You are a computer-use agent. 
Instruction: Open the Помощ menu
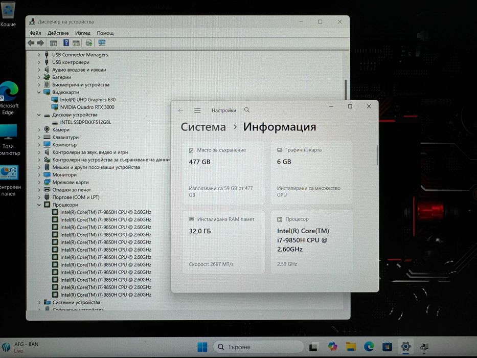[x=105, y=33]
